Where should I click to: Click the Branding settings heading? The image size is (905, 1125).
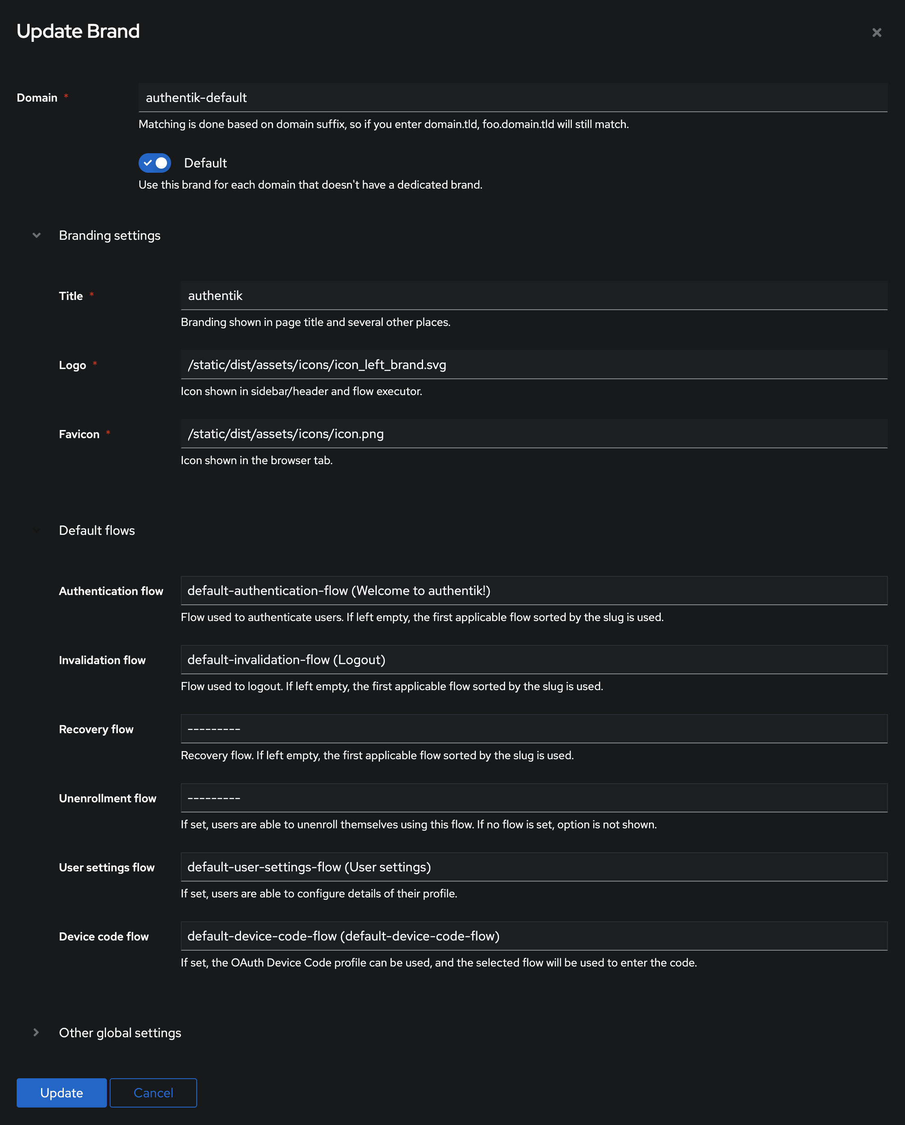110,235
